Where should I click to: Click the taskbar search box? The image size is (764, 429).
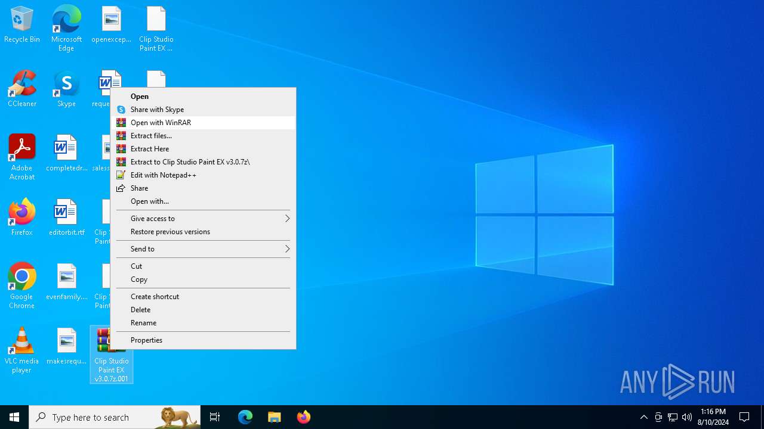coord(115,417)
